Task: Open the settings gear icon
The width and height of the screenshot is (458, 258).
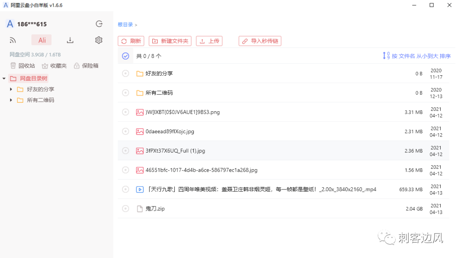Action: point(99,40)
